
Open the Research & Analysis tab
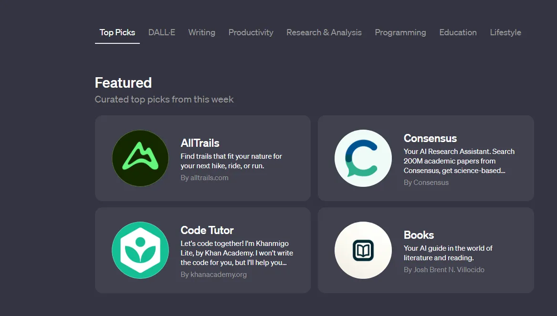coord(324,32)
